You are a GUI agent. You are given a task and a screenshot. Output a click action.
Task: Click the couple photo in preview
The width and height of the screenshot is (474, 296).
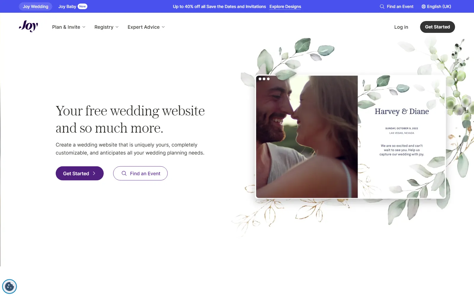pos(307,137)
